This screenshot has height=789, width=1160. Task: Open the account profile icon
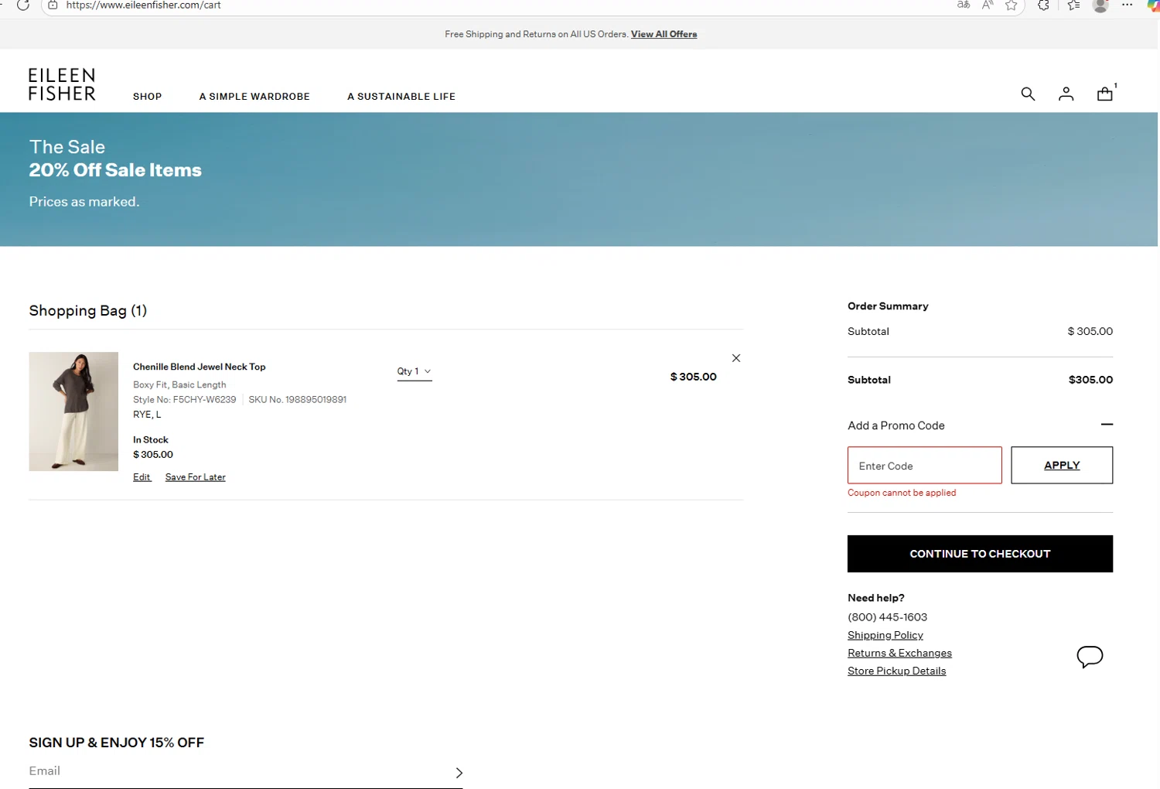pos(1066,94)
